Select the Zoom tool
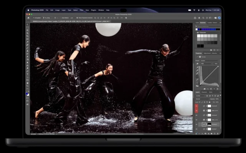 click(27, 86)
